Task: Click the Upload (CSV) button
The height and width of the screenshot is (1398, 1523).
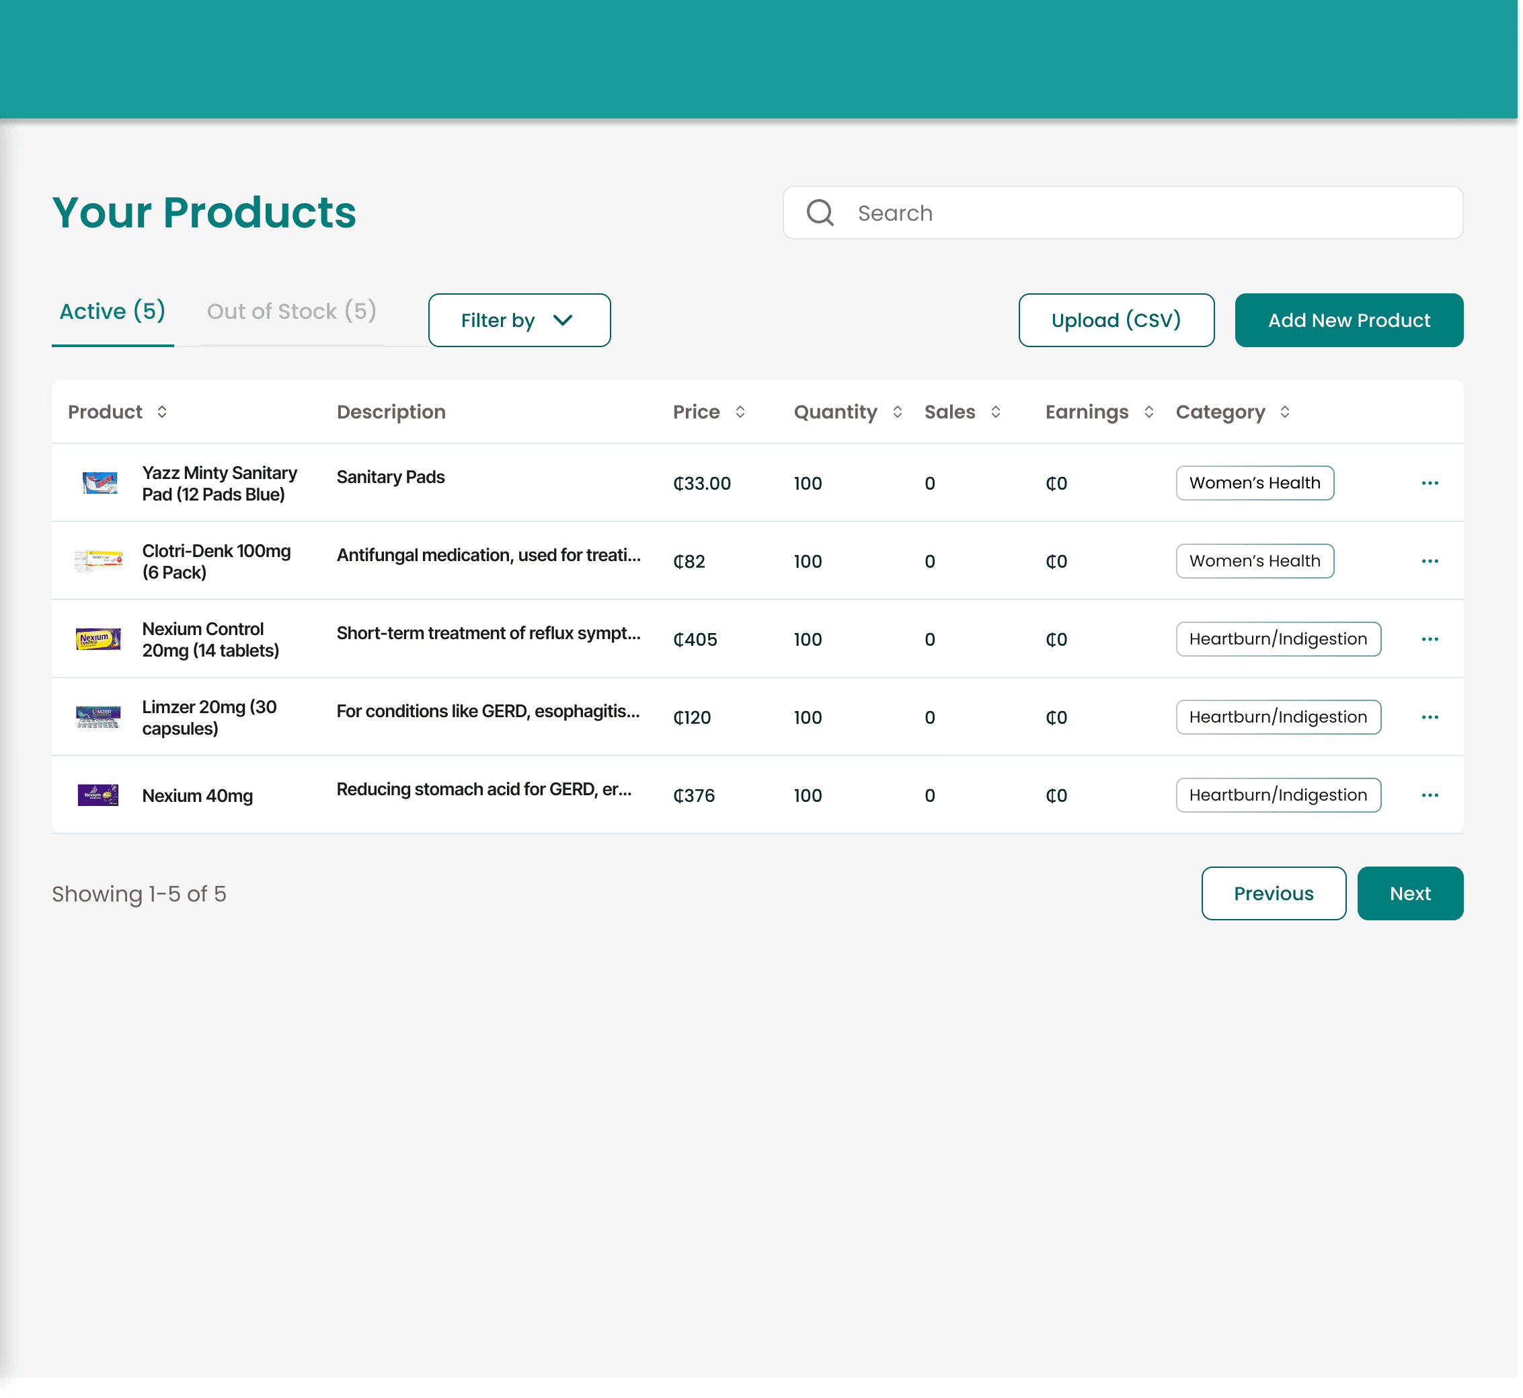Action: pos(1116,320)
